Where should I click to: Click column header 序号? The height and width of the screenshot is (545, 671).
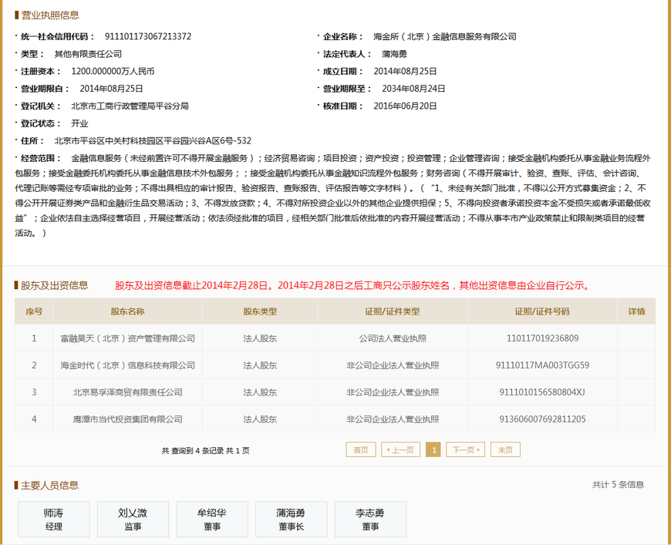[x=34, y=311]
